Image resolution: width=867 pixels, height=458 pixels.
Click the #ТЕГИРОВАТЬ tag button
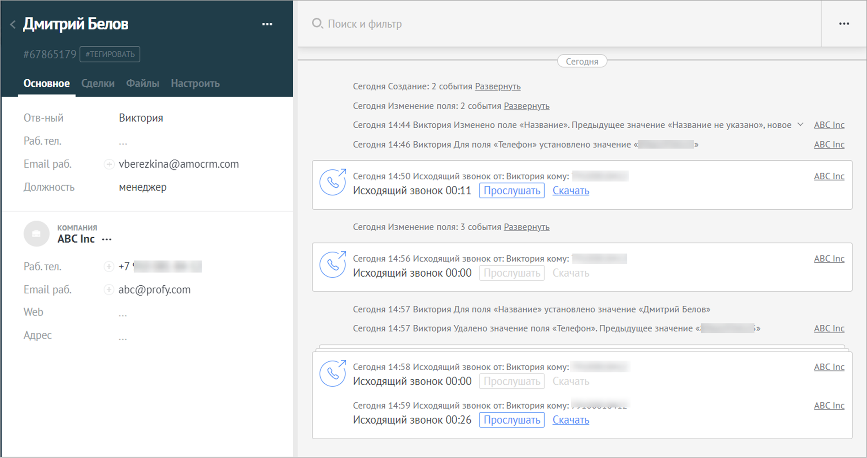tap(110, 54)
